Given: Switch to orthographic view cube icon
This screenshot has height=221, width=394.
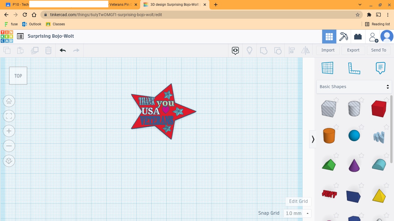Looking at the screenshot, I should click(9, 161).
